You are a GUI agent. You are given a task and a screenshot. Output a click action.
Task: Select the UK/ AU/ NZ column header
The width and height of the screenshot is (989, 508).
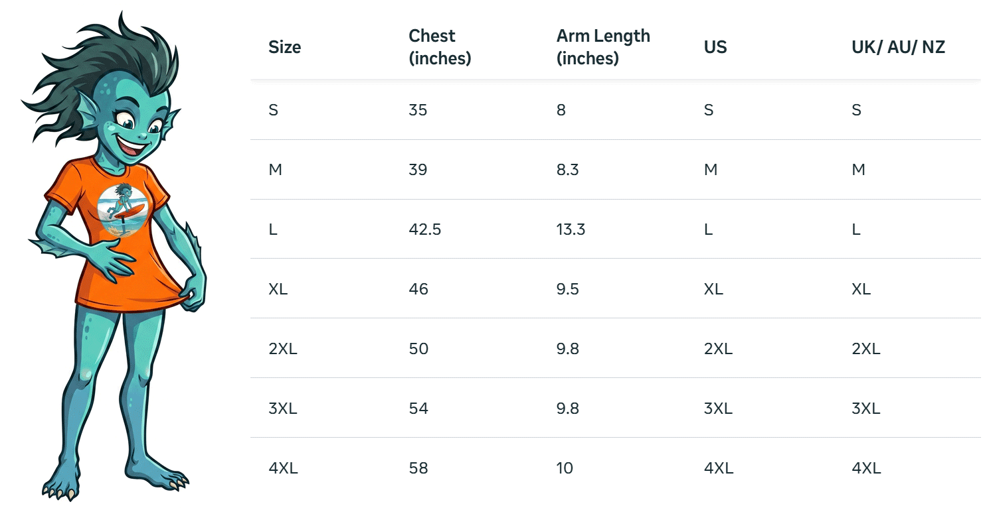coord(898,47)
